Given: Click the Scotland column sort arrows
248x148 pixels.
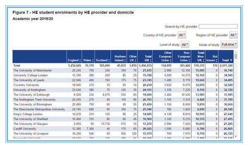Looking at the screenshot, I should pos(109,60).
